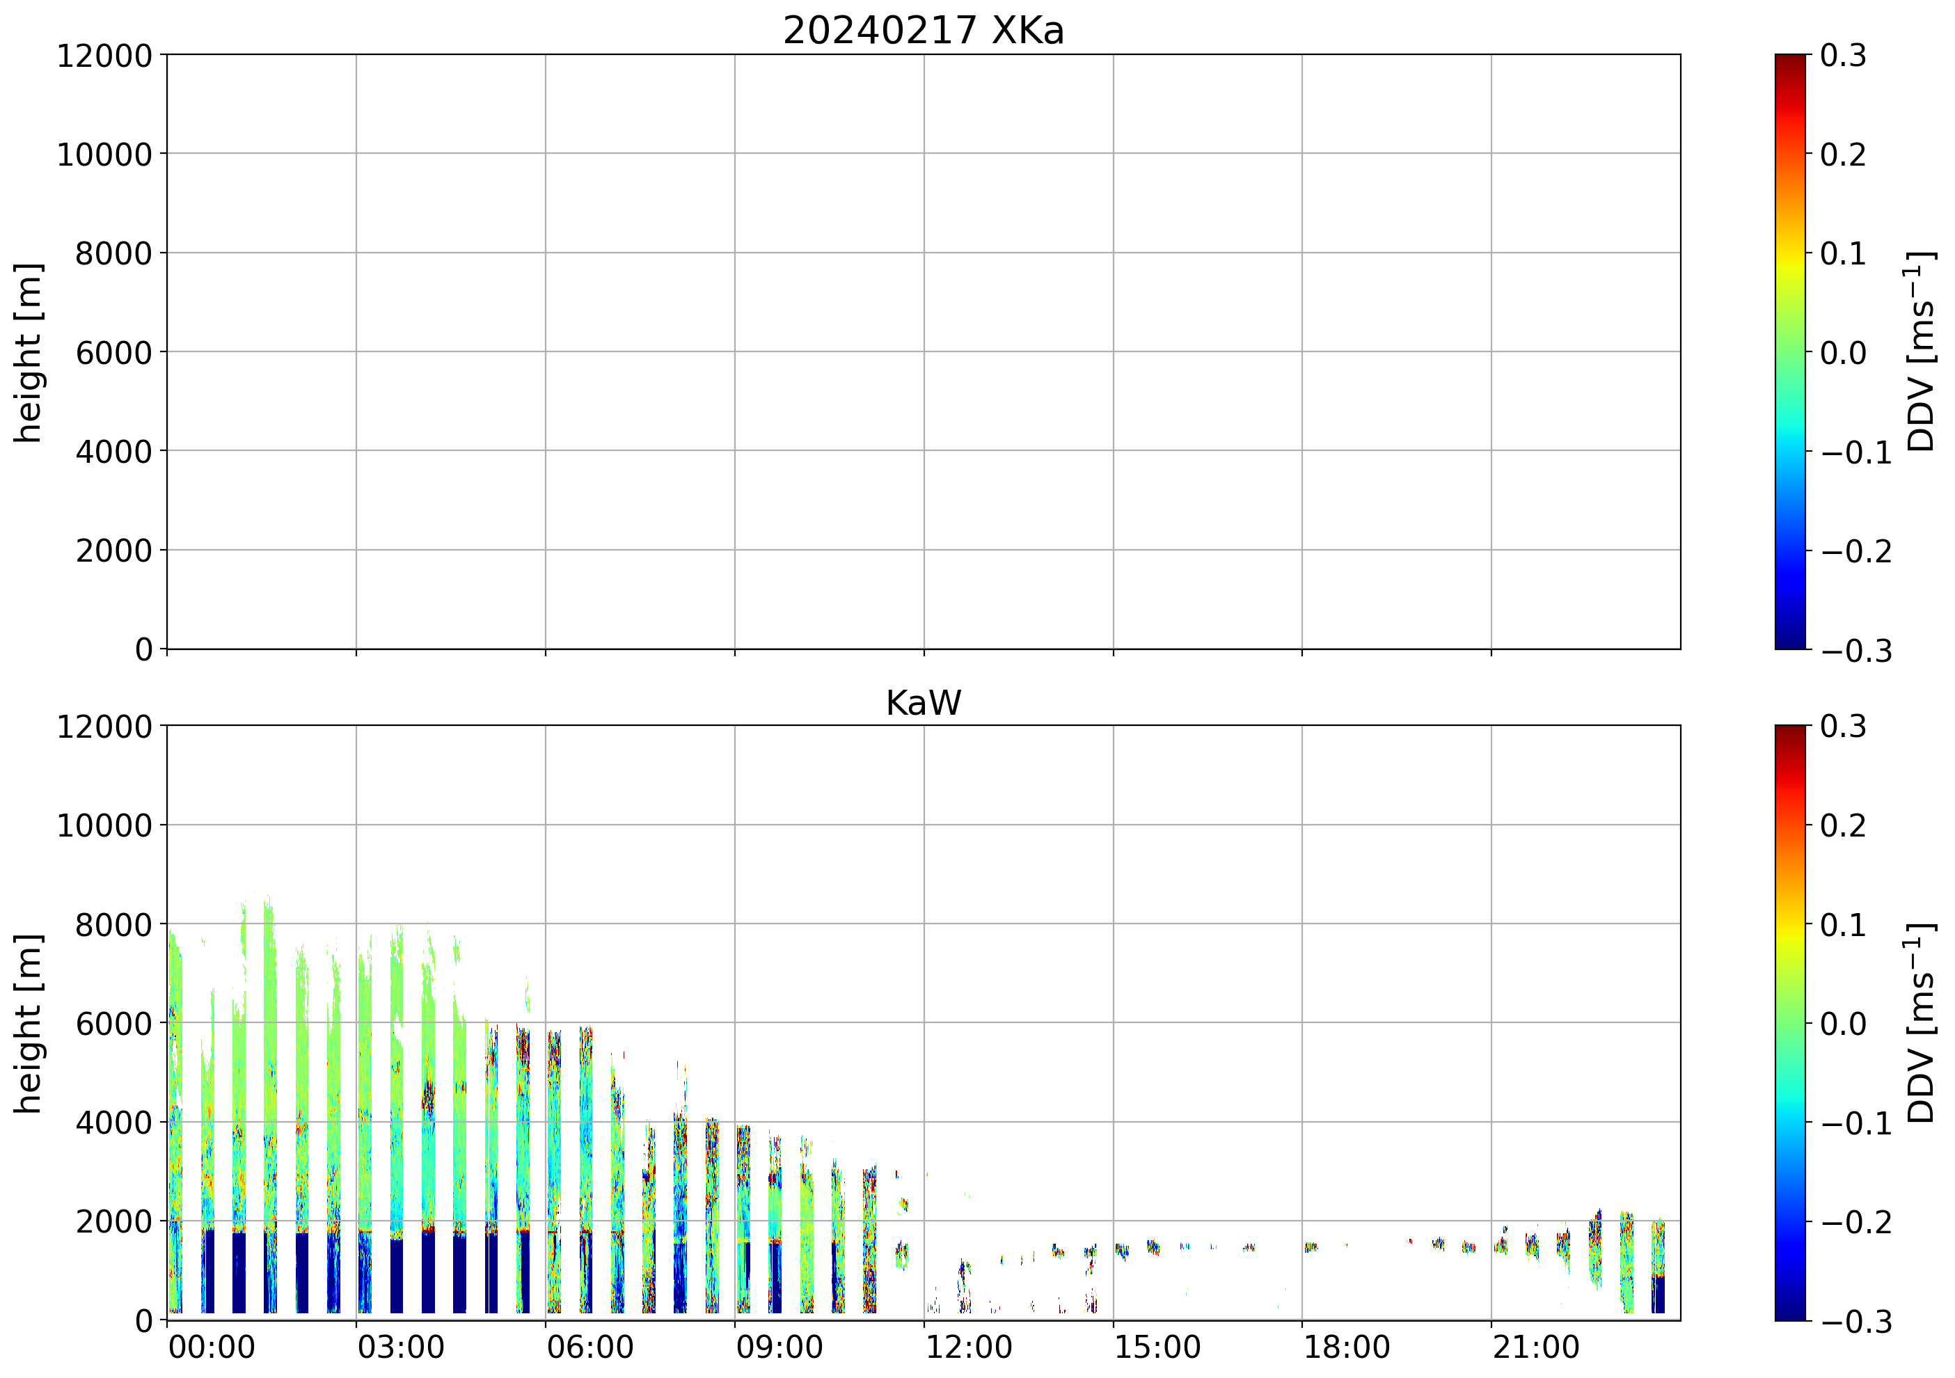Viewport: 1955px width, 1378px height.
Task: Click the XKa panel's "DDV [ms⁻¹]" colorbar label
Action: [x=1921, y=351]
